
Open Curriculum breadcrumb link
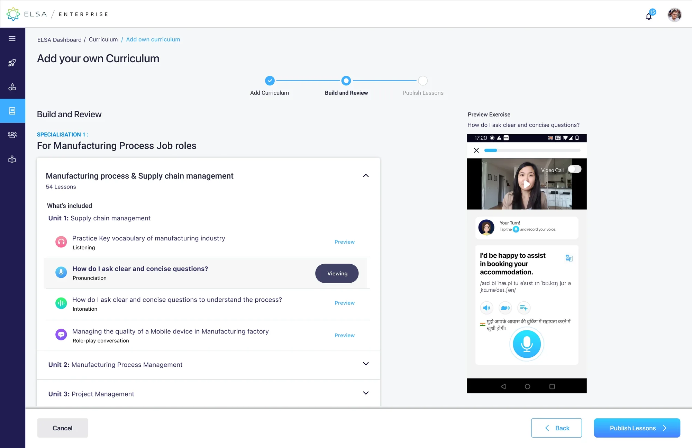(x=103, y=39)
